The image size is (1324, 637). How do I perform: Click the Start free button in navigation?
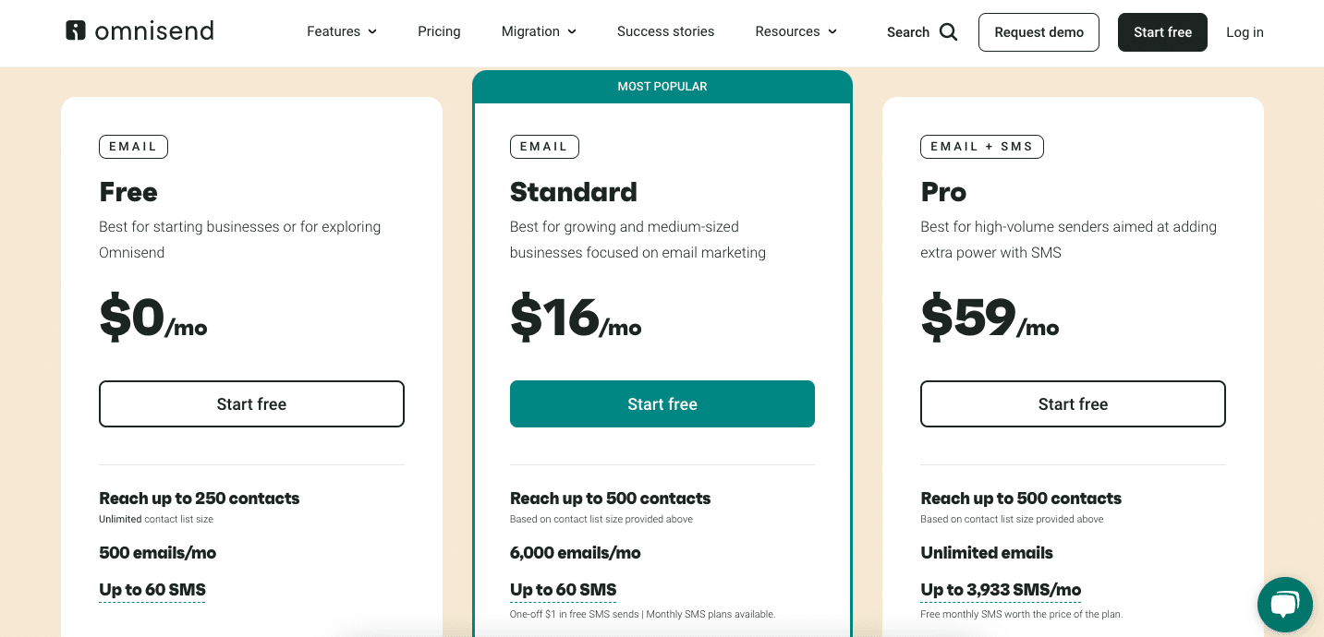coord(1162,31)
